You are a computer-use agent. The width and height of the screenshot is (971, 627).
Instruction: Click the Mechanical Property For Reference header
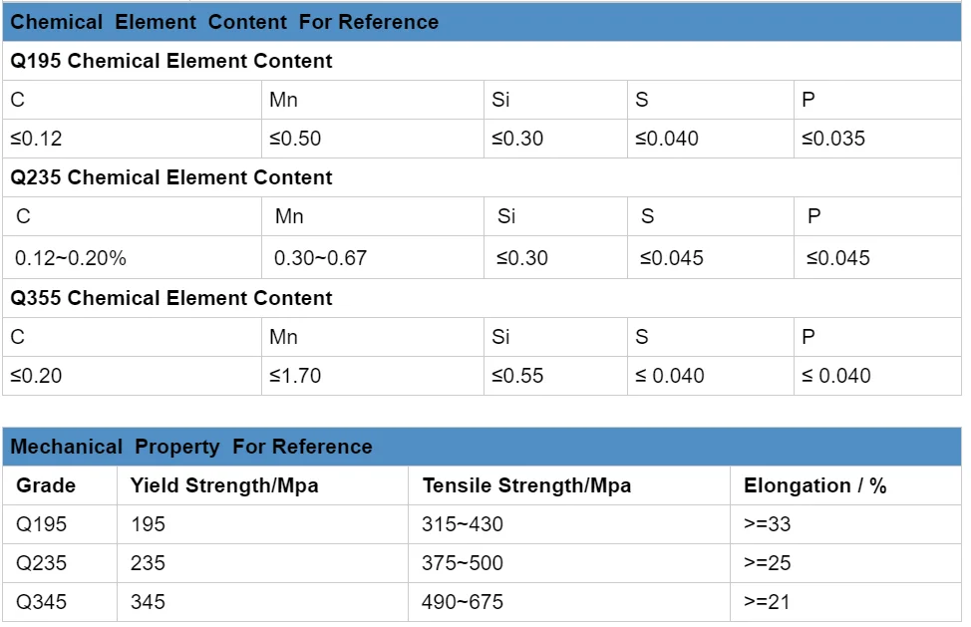coord(191,447)
